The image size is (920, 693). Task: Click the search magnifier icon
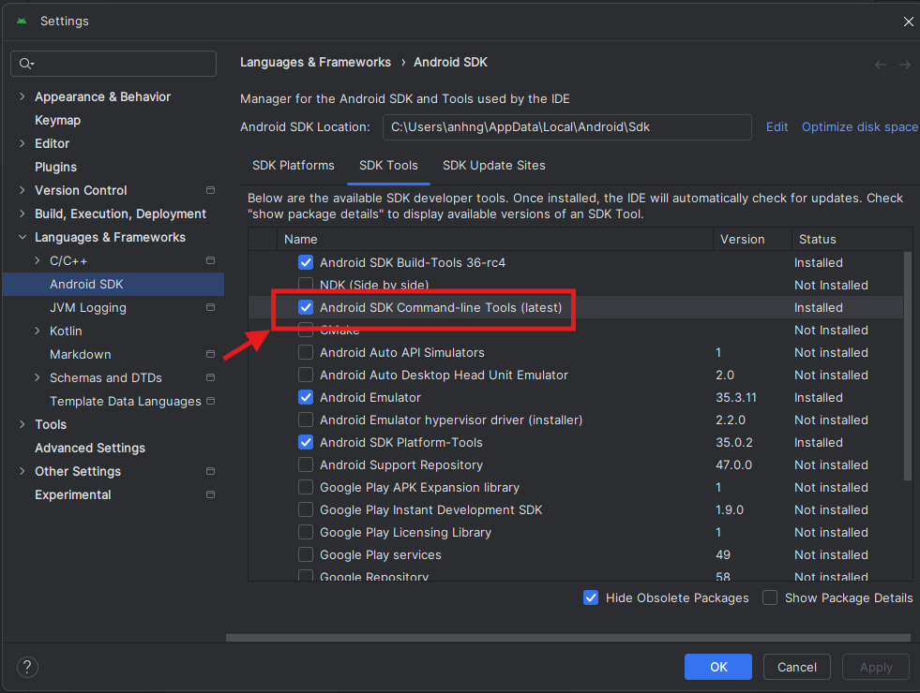click(25, 64)
